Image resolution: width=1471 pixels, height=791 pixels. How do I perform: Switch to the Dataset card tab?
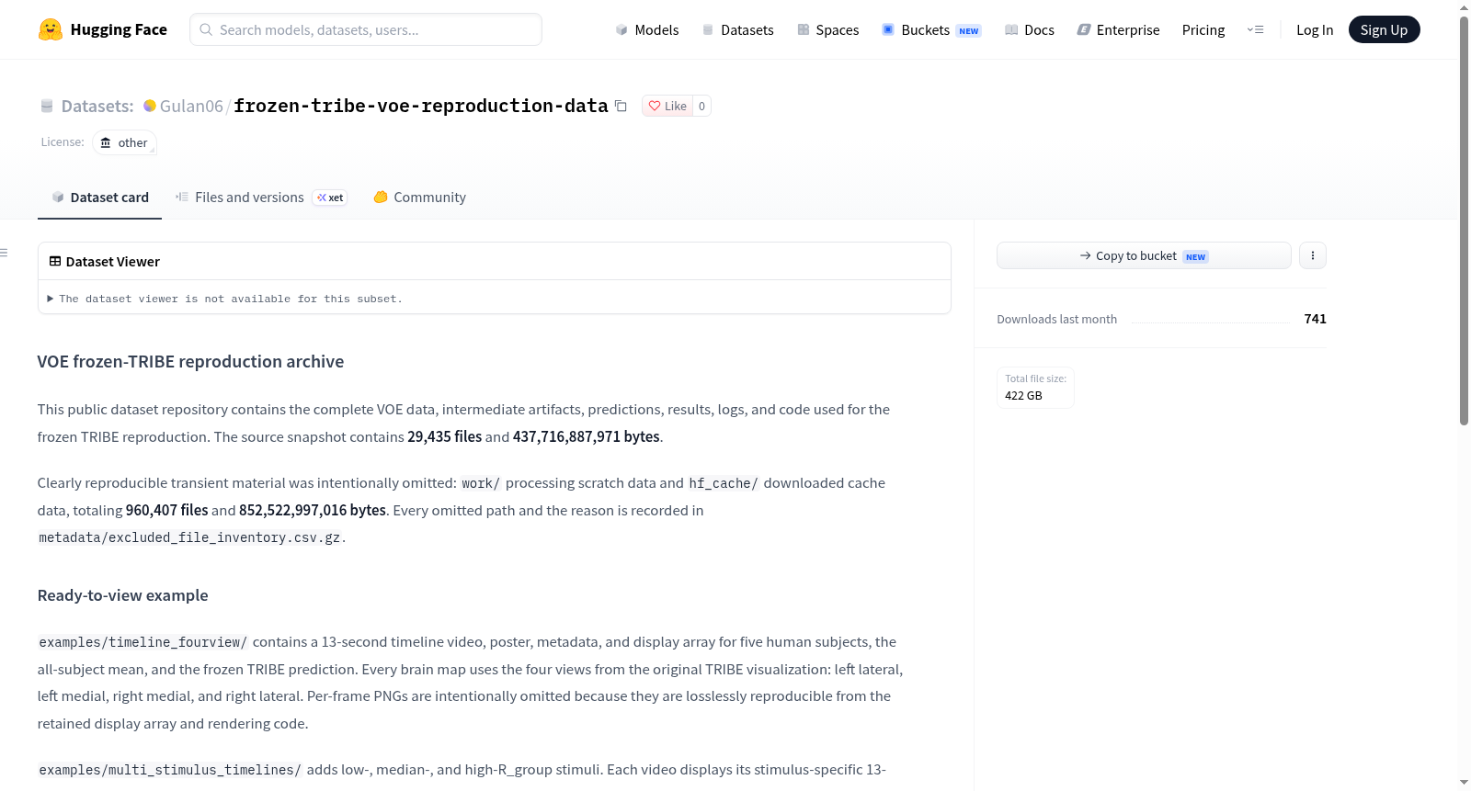click(100, 198)
